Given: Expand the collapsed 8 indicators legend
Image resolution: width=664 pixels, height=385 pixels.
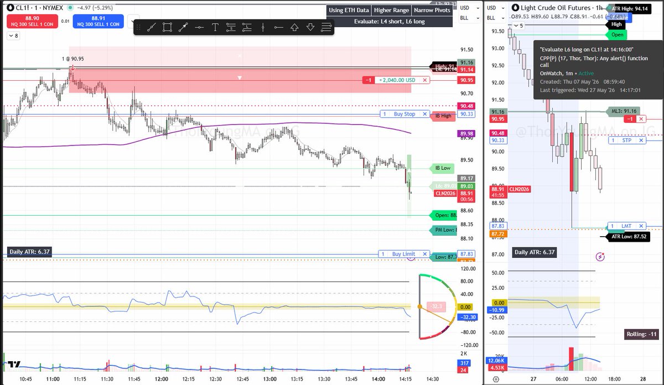Looking at the screenshot, I should pyautogui.click(x=13, y=35).
